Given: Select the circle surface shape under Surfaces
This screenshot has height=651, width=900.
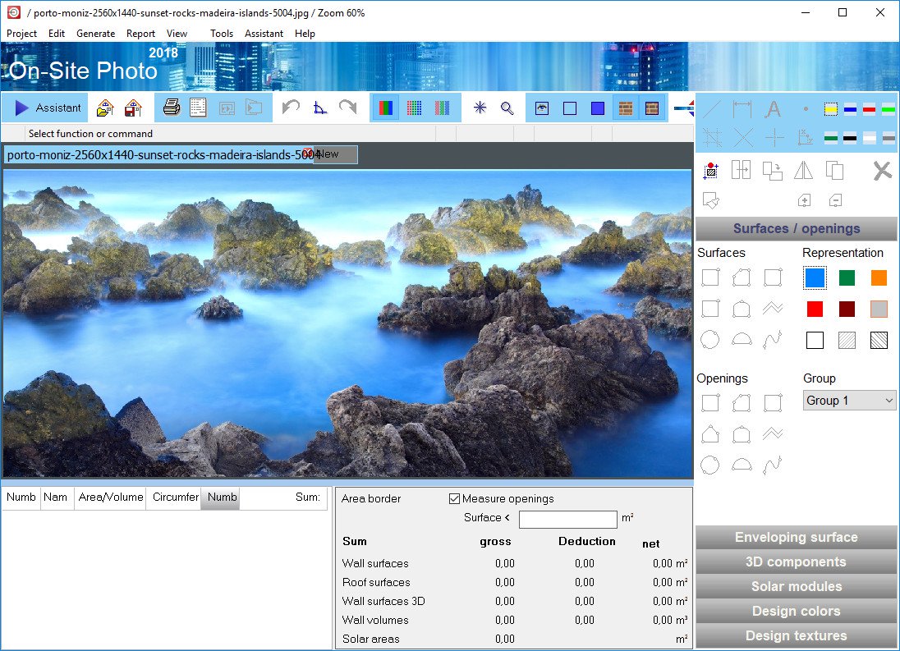Looking at the screenshot, I should click(710, 340).
